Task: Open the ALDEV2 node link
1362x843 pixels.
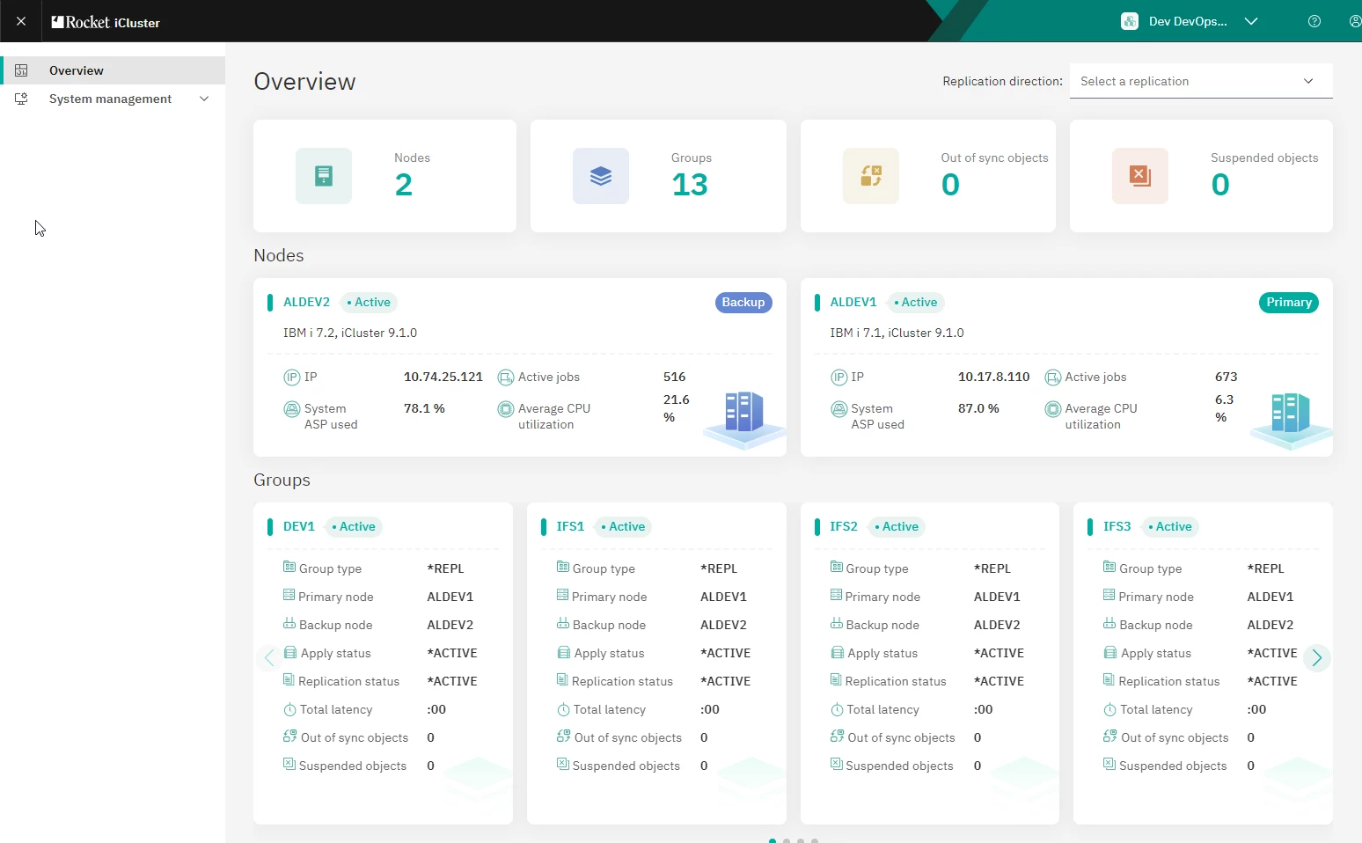Action: [306, 302]
